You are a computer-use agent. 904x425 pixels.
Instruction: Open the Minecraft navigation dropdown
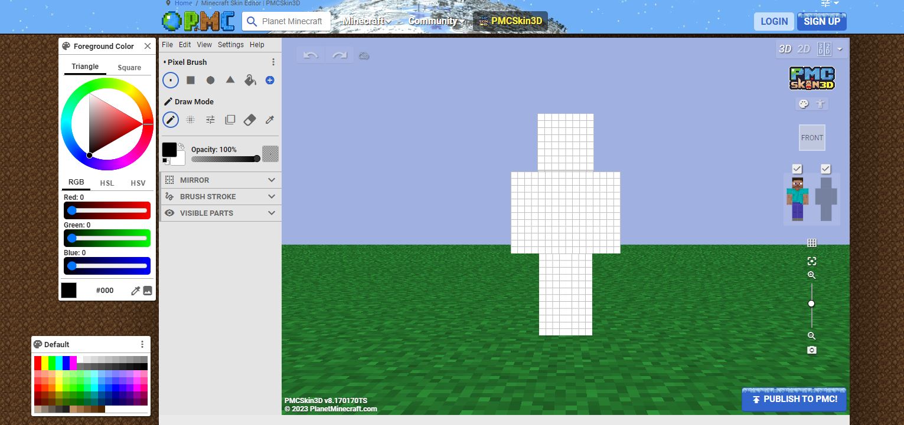tap(367, 21)
